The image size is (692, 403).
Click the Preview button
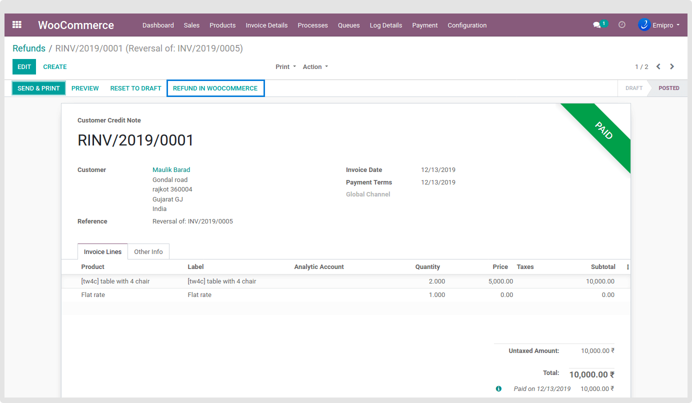(x=85, y=88)
